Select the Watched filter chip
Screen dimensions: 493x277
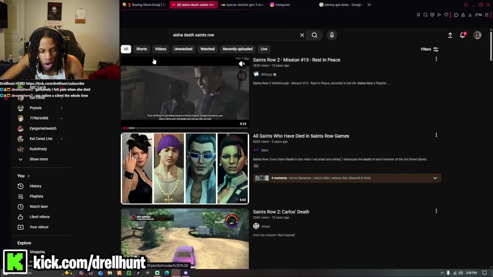click(x=208, y=49)
